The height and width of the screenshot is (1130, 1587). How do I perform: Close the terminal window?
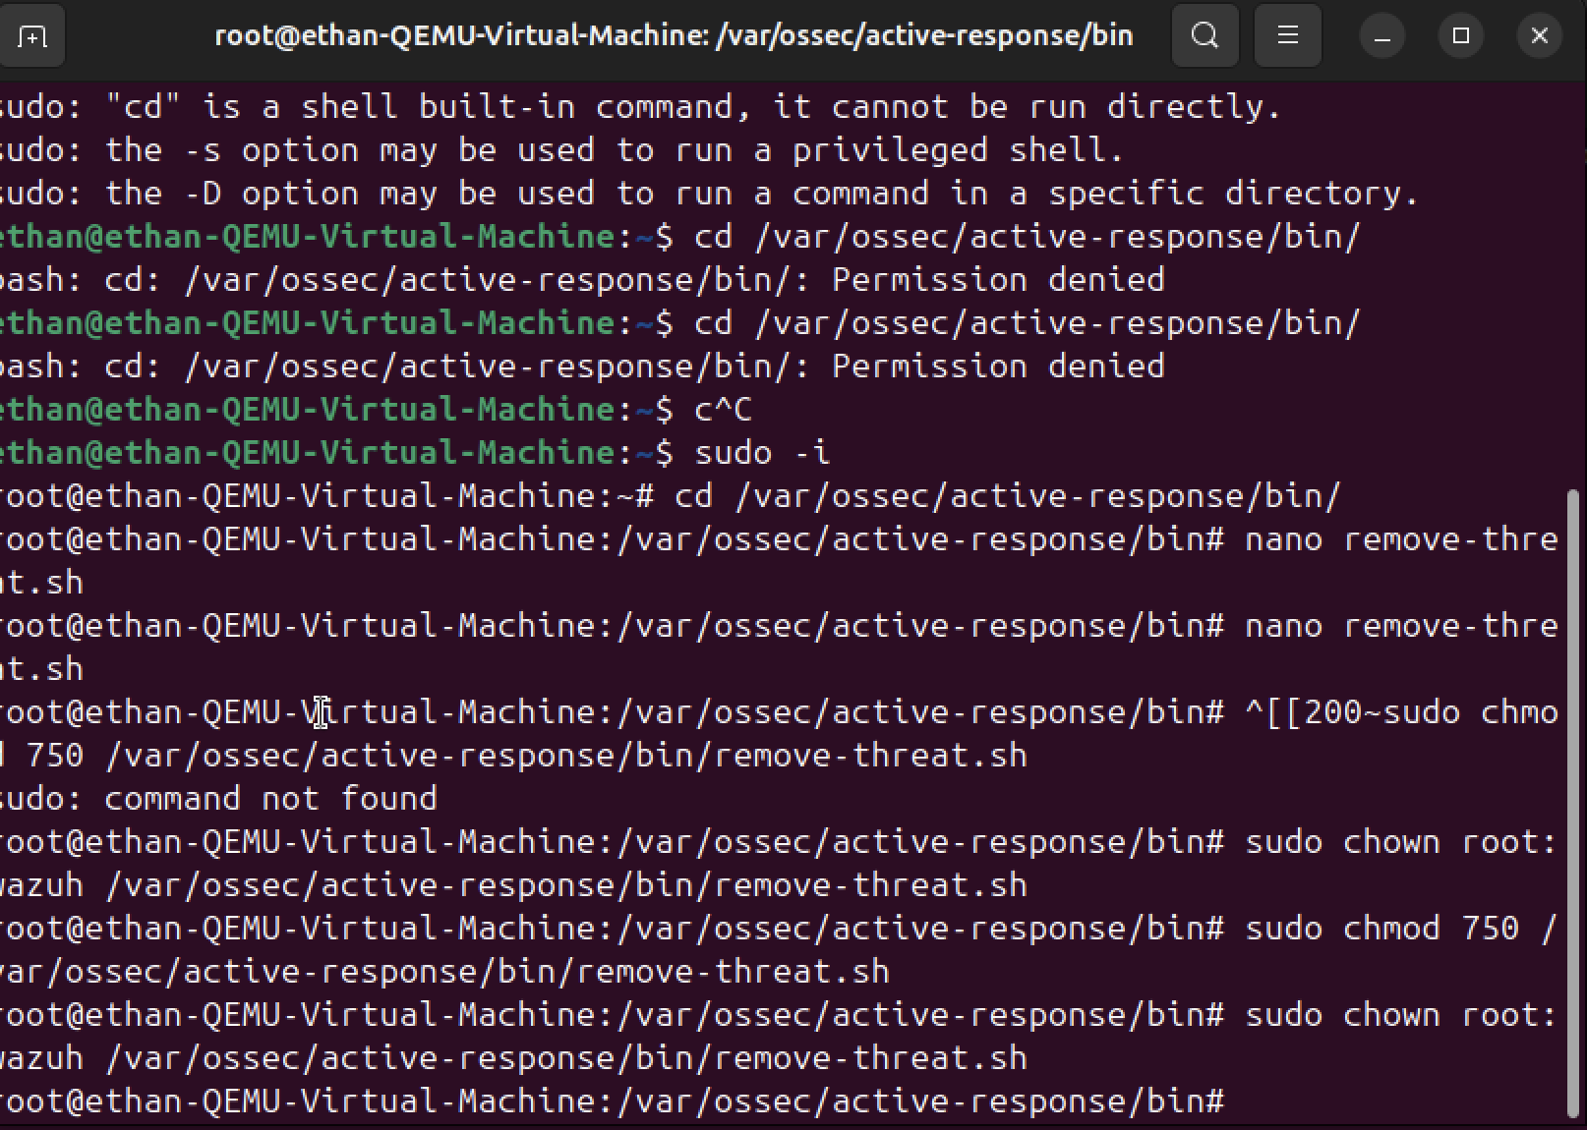click(1540, 36)
